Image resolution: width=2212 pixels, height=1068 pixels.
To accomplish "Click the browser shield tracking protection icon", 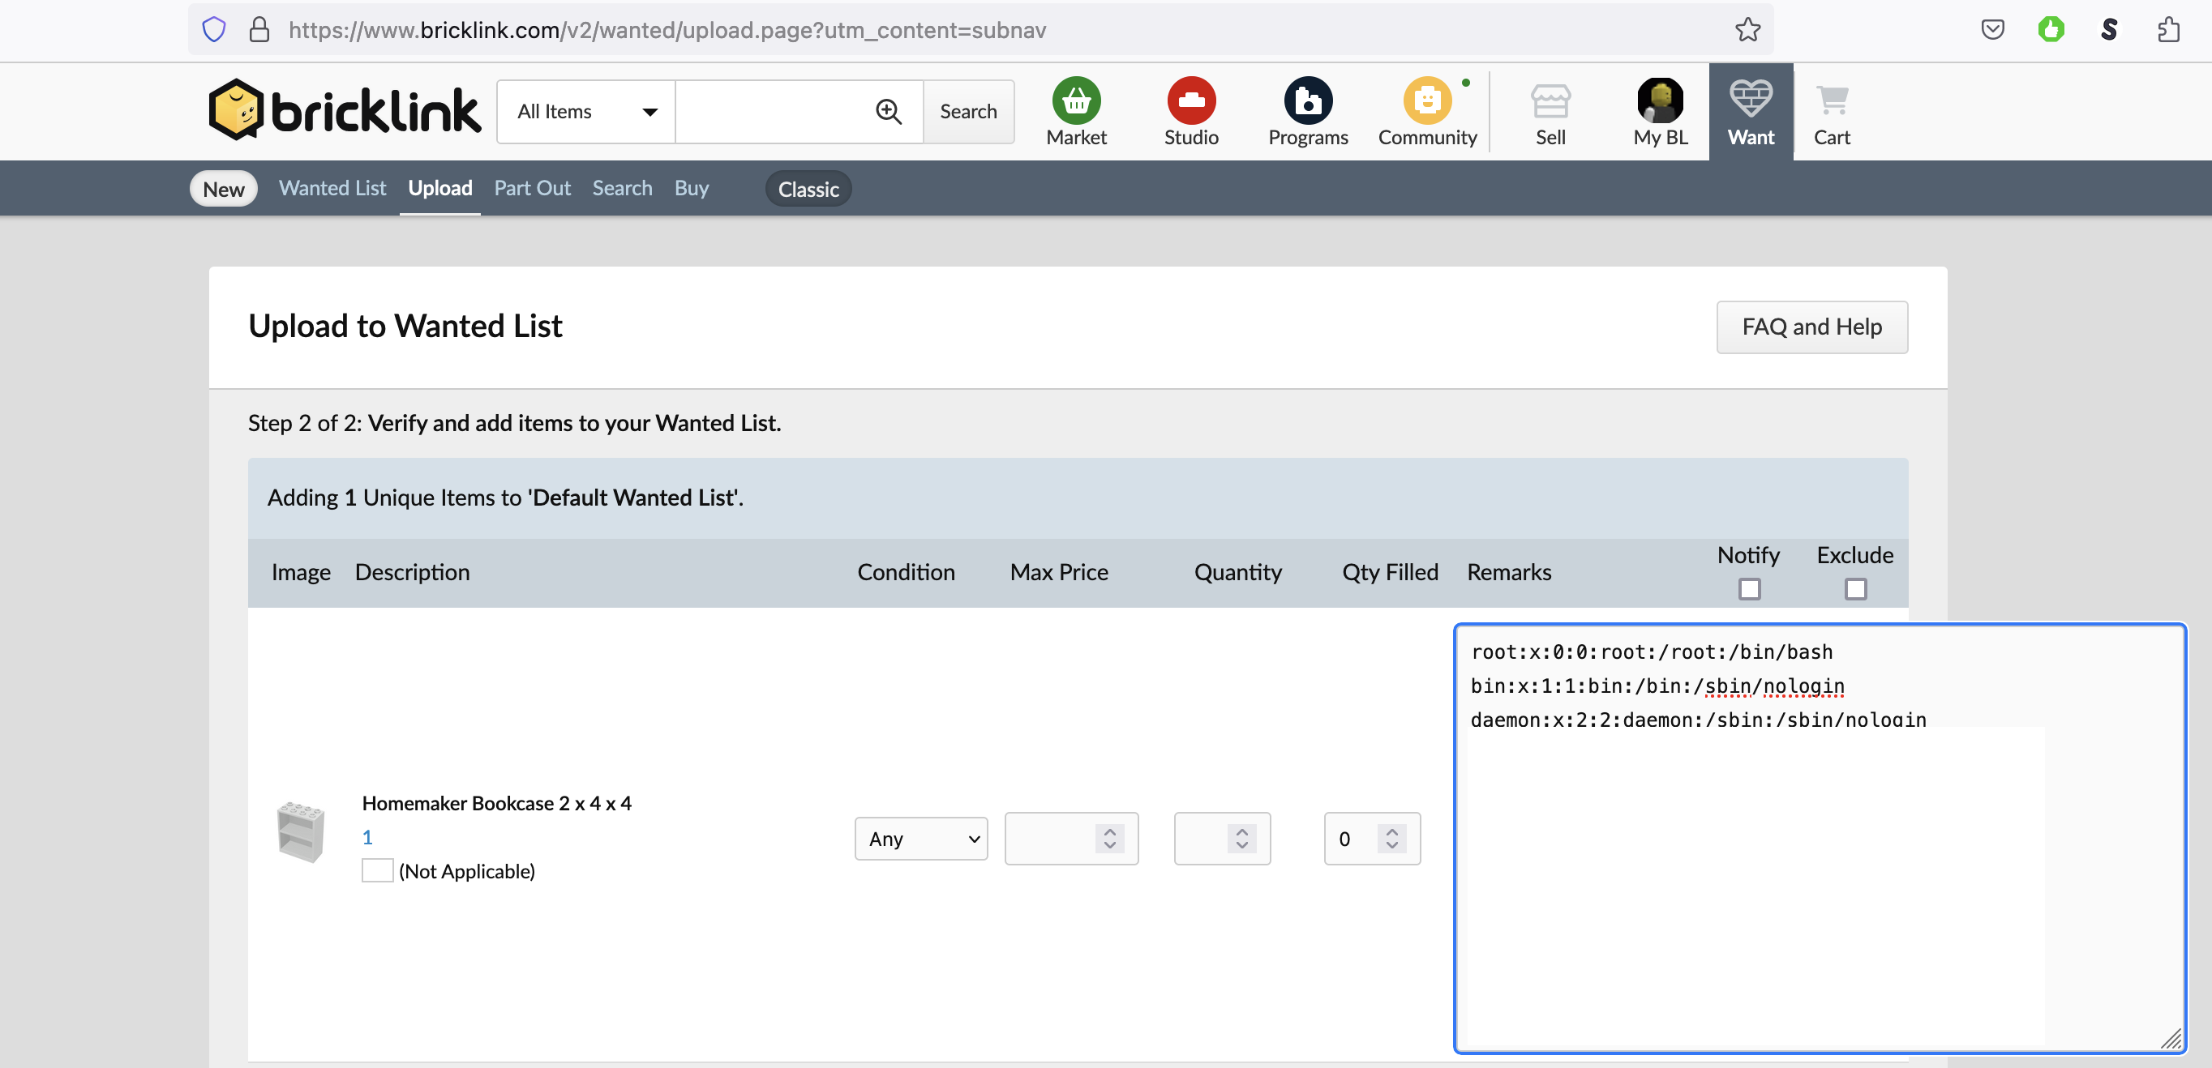I will click(x=214, y=30).
